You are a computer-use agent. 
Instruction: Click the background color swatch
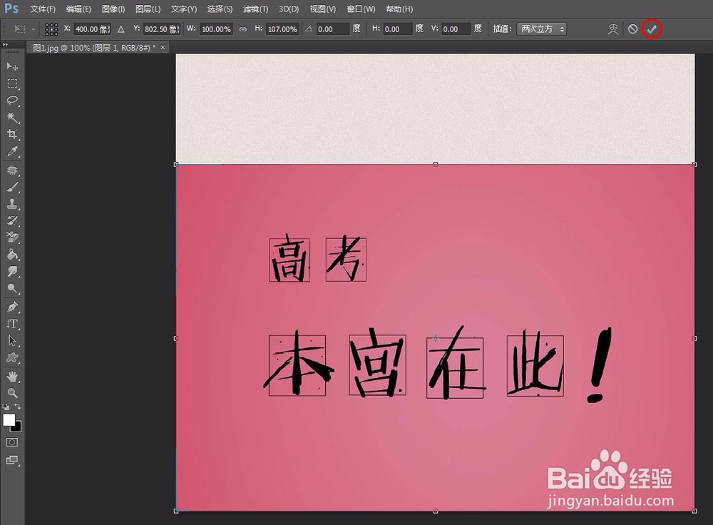click(17, 428)
